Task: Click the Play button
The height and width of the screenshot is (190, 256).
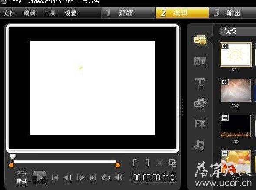Action: pyautogui.click(x=39, y=177)
